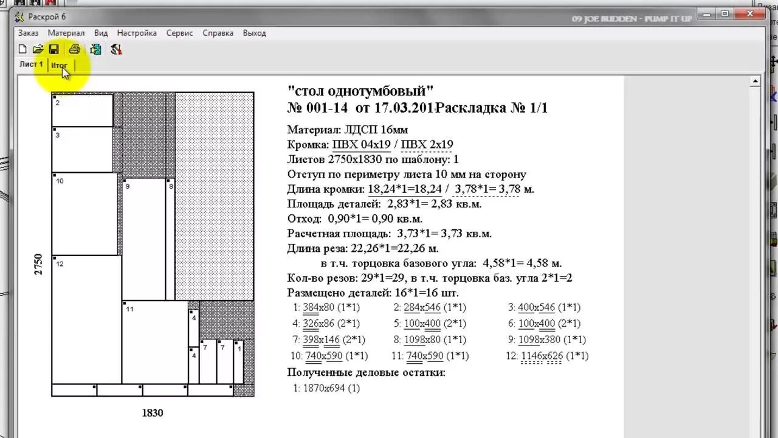Screen dimensions: 778x438
Task: Click the "Расчетная площадь: 3,73*1= 3,73 кв.м." line
Action: 390,234
